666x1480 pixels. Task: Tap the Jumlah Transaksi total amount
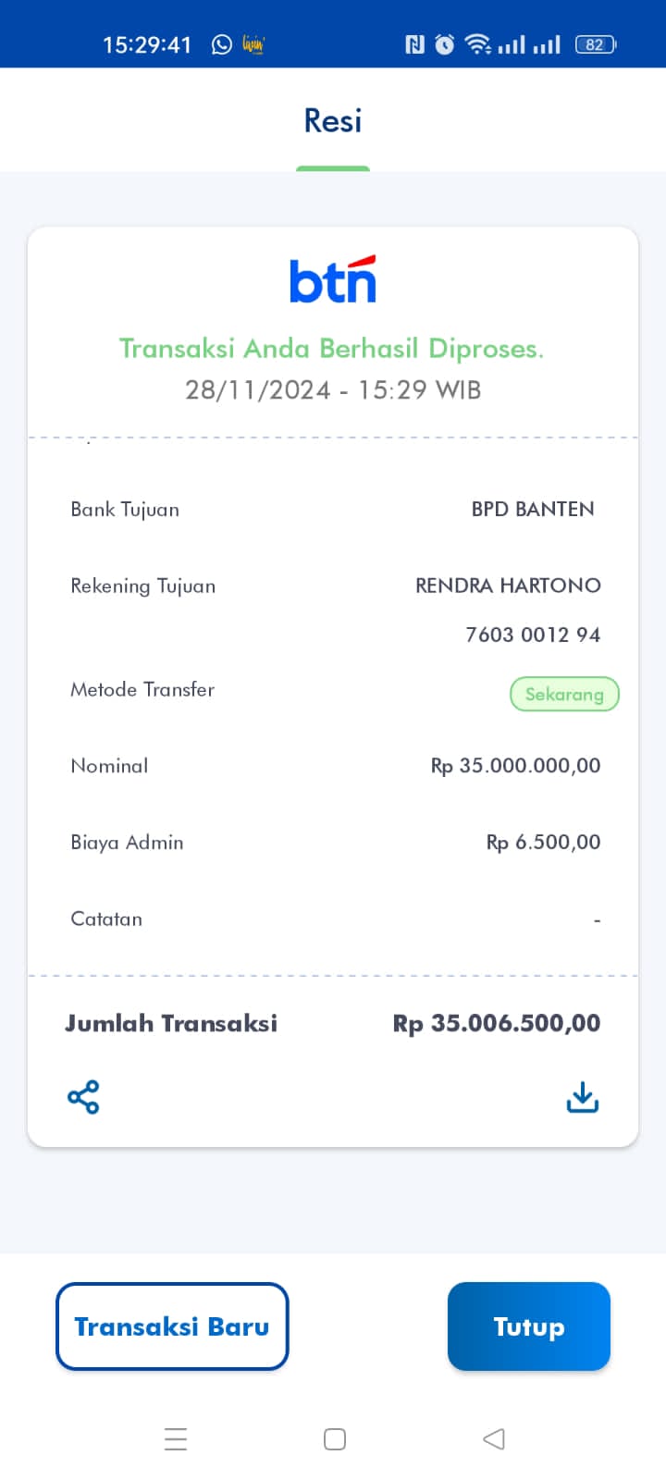(x=497, y=1023)
